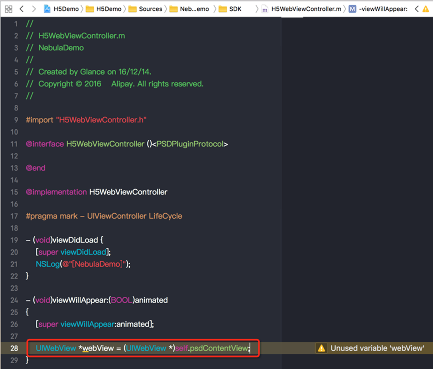
Task: Go back to the previous file
Action: click(22, 9)
